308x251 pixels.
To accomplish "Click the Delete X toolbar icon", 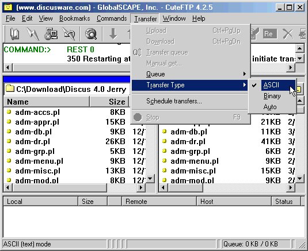I will coord(288,34).
